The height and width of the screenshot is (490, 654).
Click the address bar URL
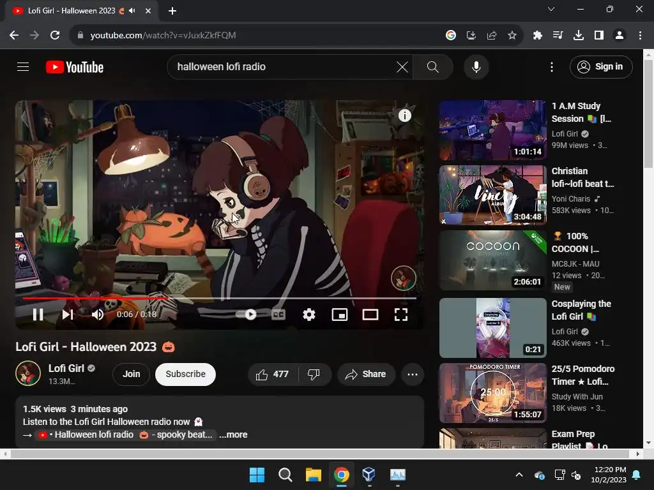pos(163,36)
